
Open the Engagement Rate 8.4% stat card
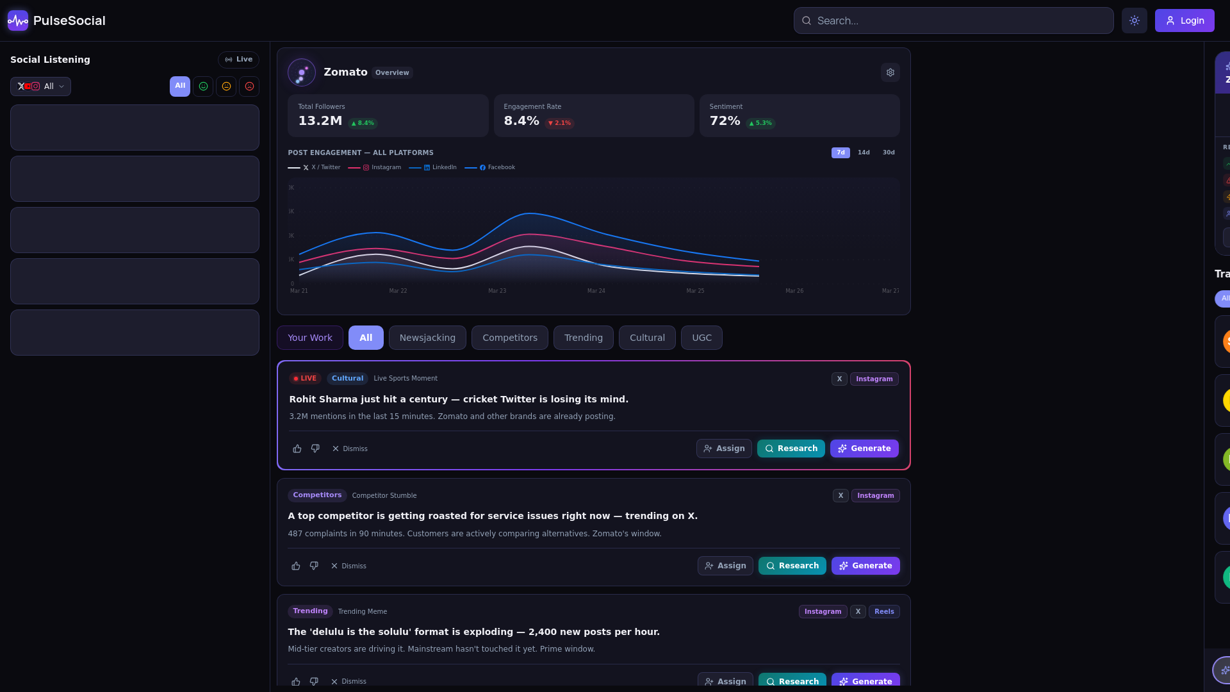pyautogui.click(x=594, y=116)
